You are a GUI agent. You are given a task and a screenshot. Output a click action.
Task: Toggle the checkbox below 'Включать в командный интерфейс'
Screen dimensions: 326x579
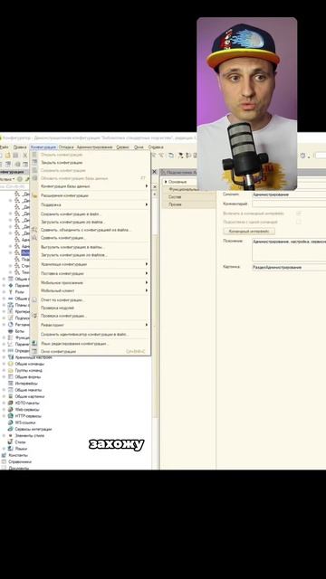299,222
